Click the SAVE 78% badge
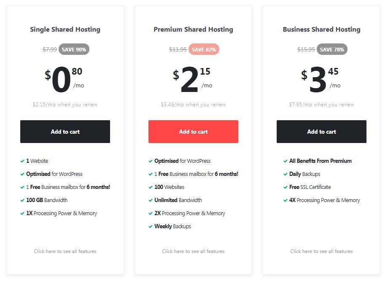The image size is (388, 286). point(332,49)
